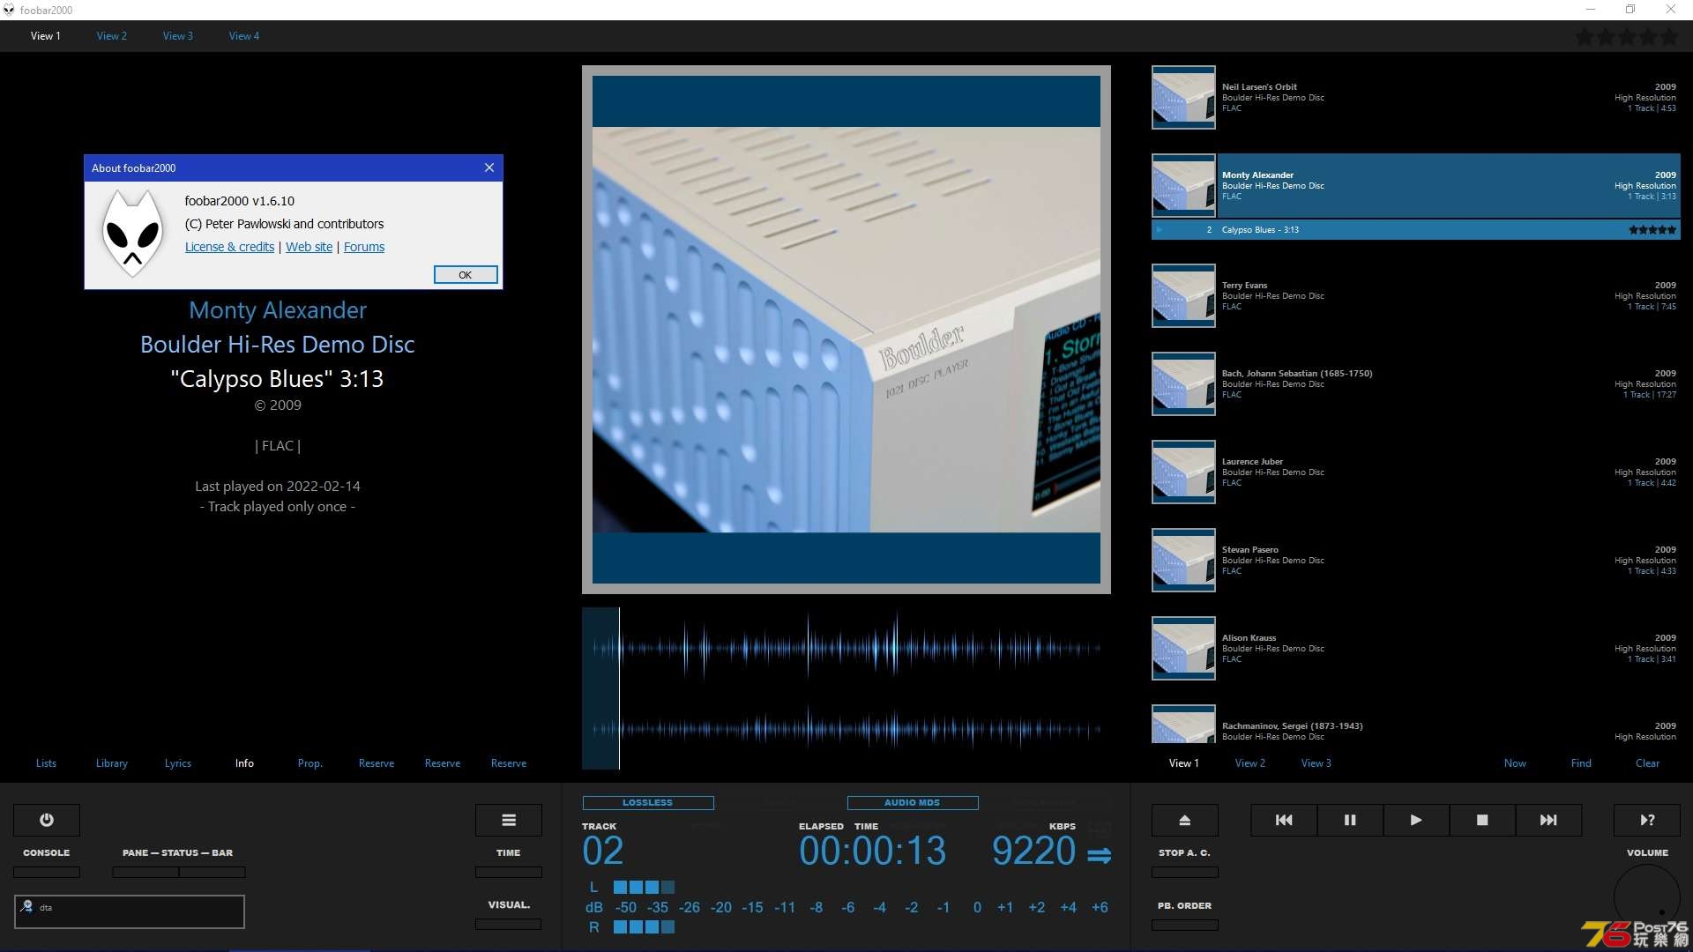The width and height of the screenshot is (1693, 952).
Task: Select the Library tab panel
Action: 113,762
